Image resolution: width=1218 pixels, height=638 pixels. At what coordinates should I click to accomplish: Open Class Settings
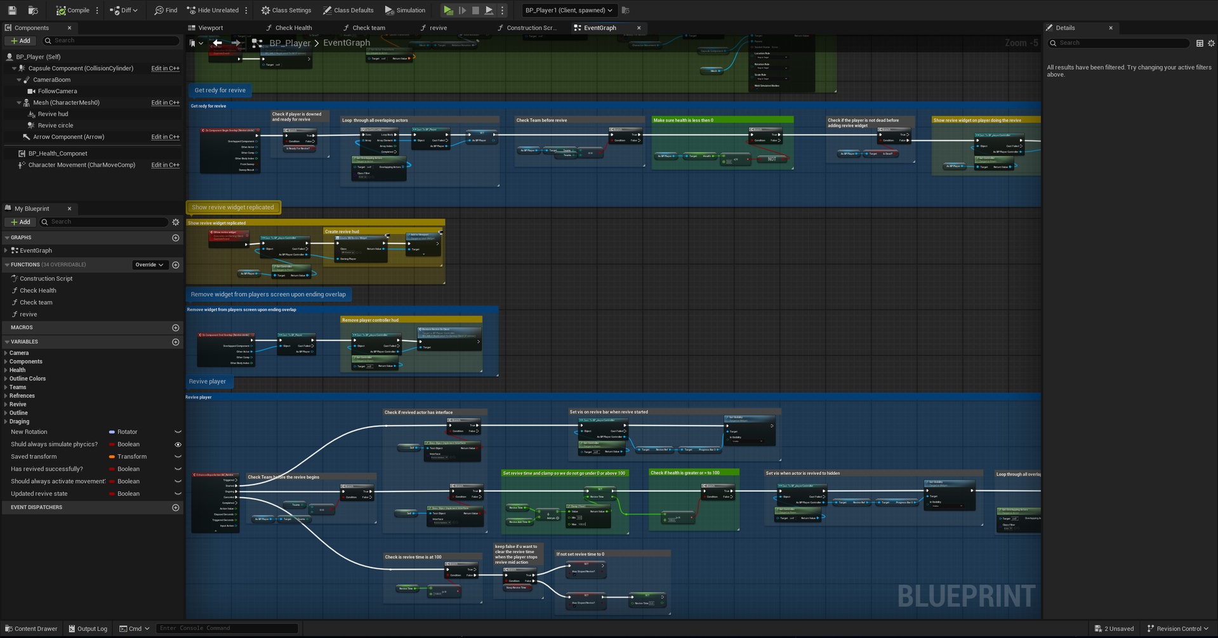(286, 10)
